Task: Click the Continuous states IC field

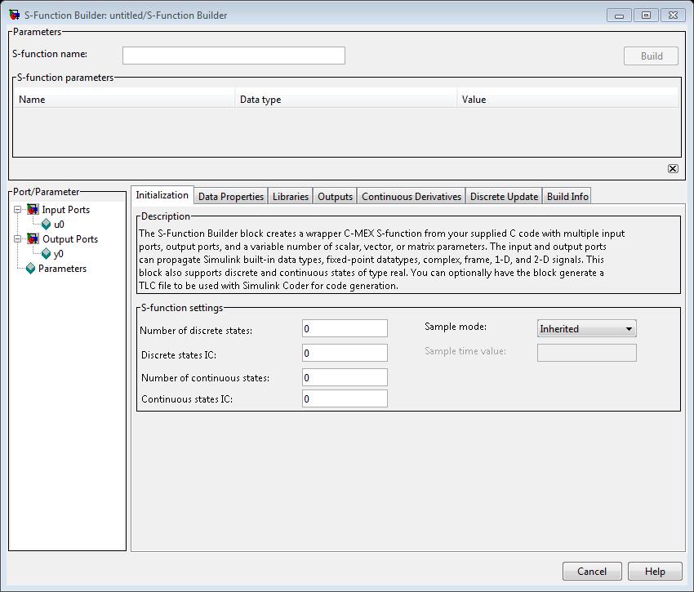Action: pyautogui.click(x=345, y=398)
